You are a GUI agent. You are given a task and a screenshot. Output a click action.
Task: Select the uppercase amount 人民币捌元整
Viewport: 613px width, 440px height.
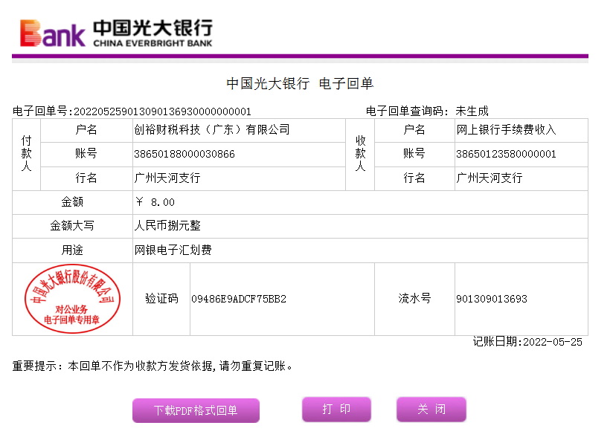[x=167, y=226]
